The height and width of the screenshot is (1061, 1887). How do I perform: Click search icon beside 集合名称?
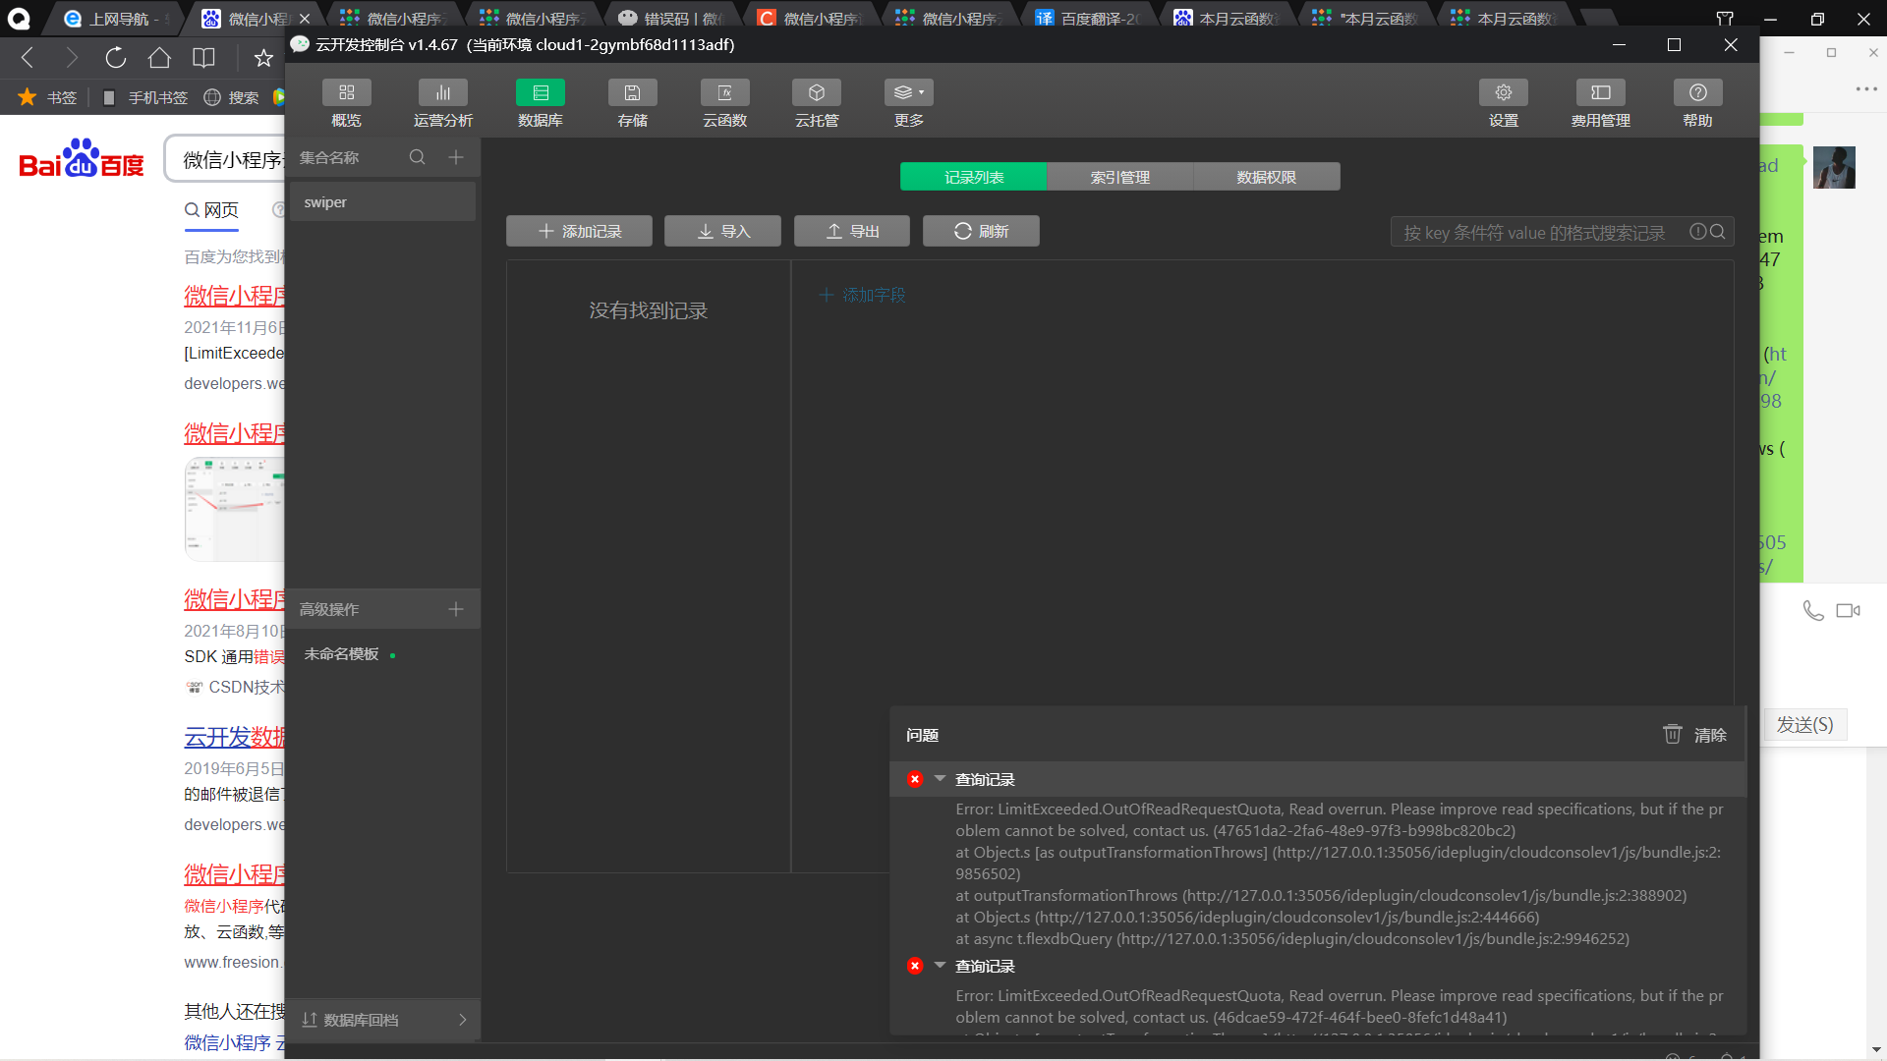(x=417, y=157)
